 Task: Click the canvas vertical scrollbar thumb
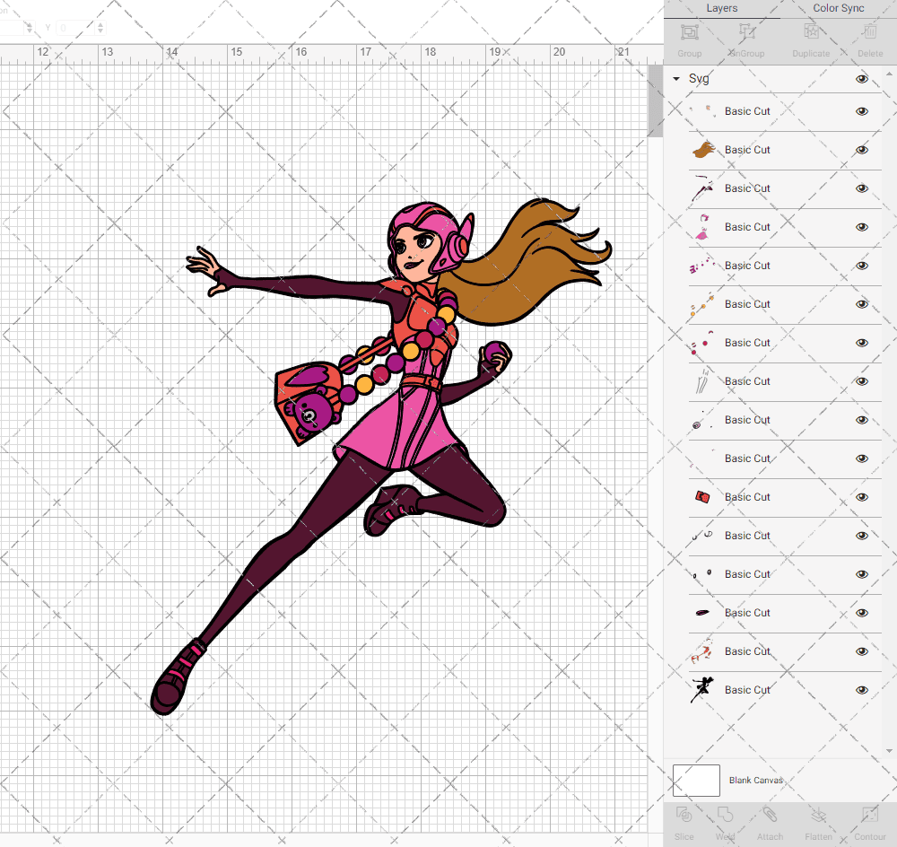655,100
